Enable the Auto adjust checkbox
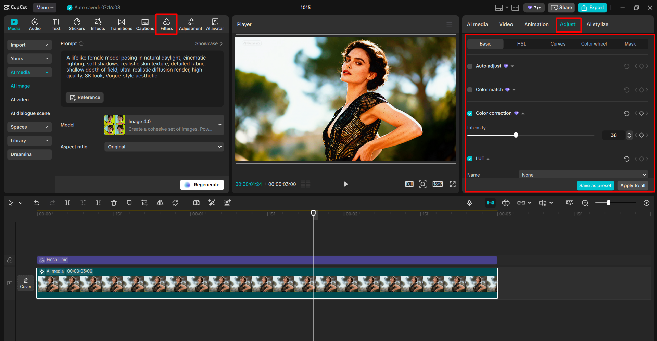The width and height of the screenshot is (657, 341). point(470,66)
